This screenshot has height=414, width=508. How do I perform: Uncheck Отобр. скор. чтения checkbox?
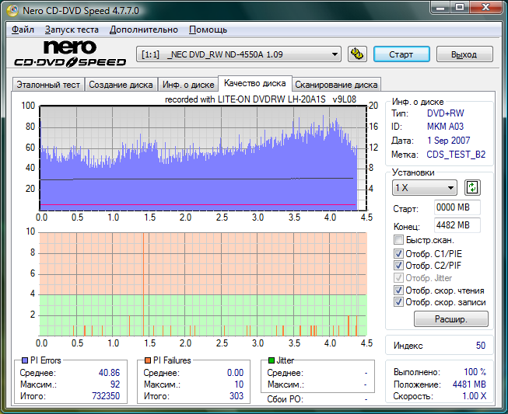(x=399, y=290)
